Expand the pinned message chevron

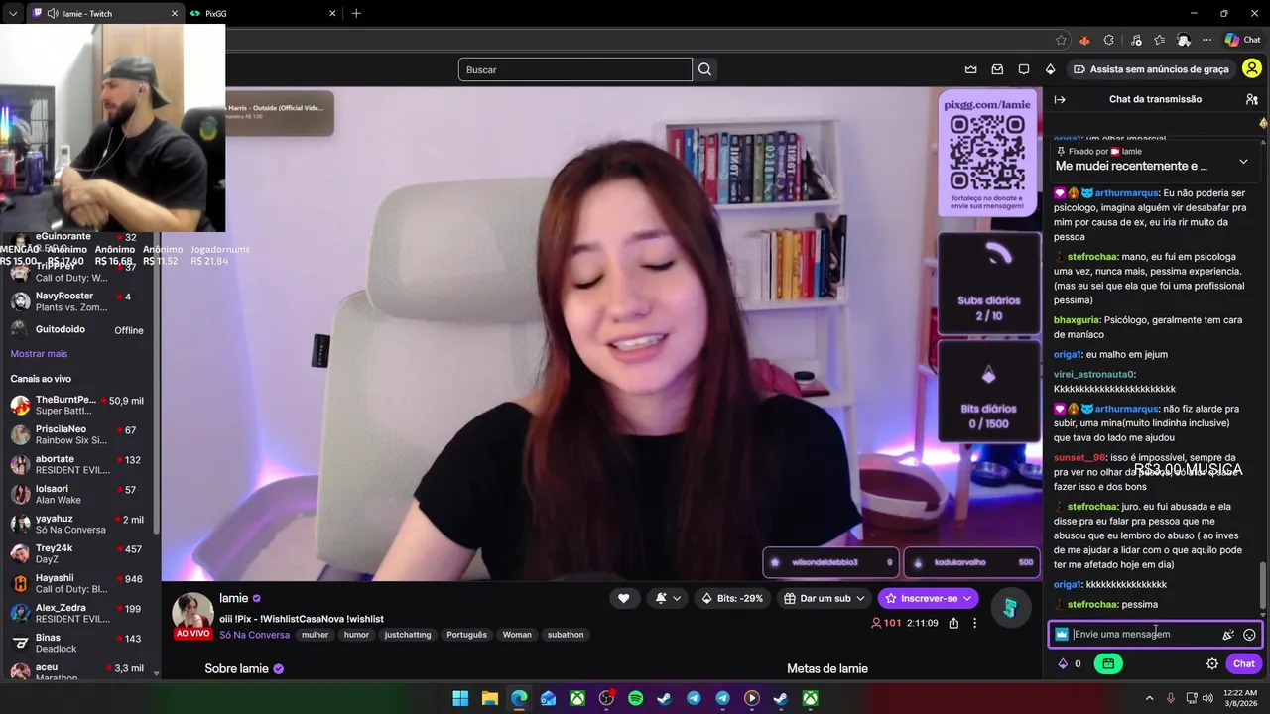[x=1243, y=161]
